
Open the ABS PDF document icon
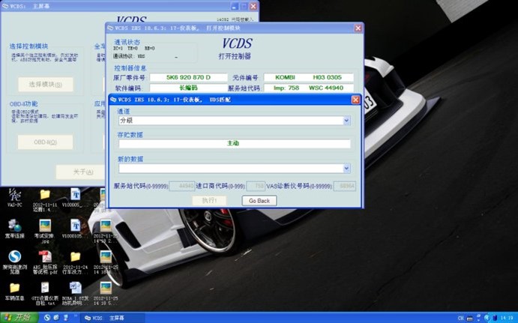45,258
